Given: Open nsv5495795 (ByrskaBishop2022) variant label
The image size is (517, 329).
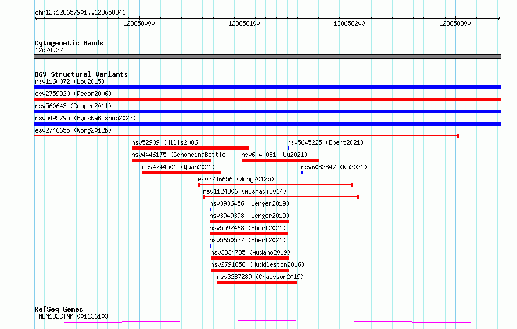Looking at the screenshot, I should pyautogui.click(x=85, y=118).
